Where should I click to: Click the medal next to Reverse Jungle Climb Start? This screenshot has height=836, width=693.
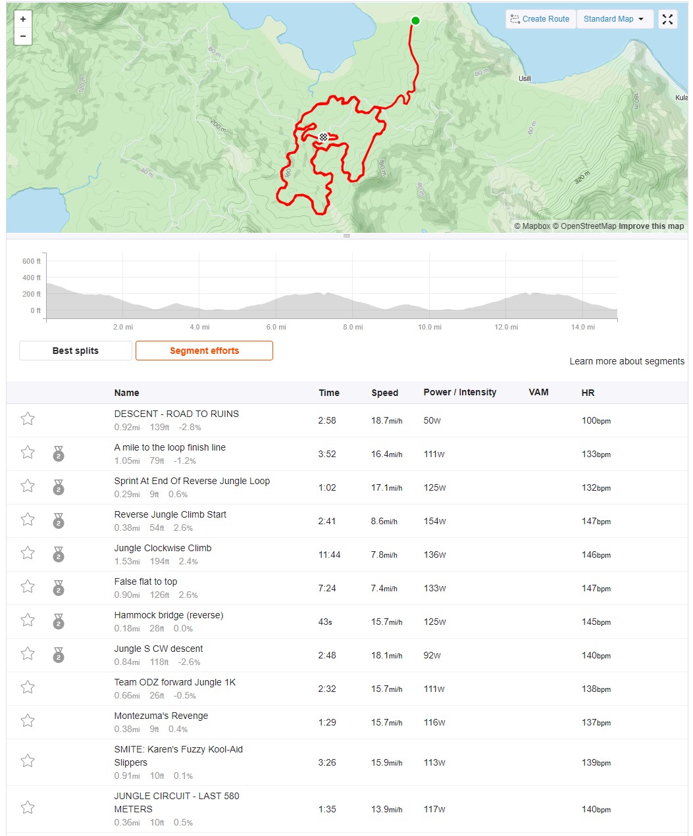59,521
